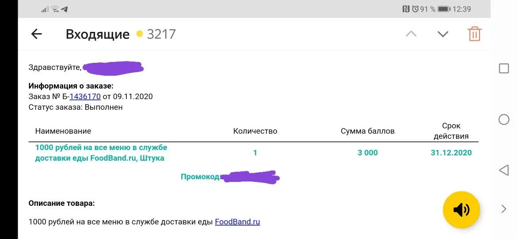
Task: Tap the yellow speaker read-aloud button
Action: [x=461, y=210]
